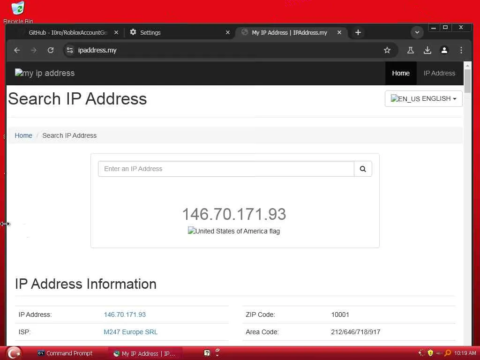Open the browser downloads icon
The image size is (480, 360).
coord(427,50)
